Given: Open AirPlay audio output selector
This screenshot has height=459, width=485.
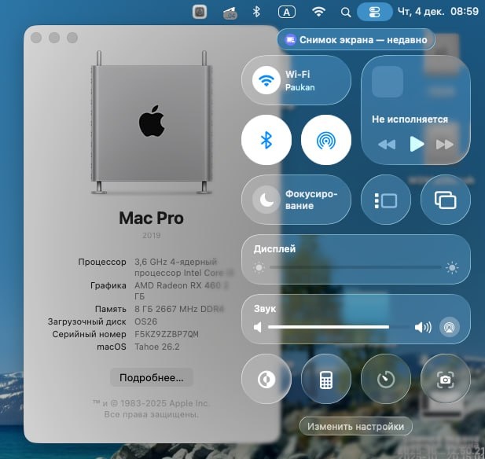Looking at the screenshot, I should pos(450,327).
